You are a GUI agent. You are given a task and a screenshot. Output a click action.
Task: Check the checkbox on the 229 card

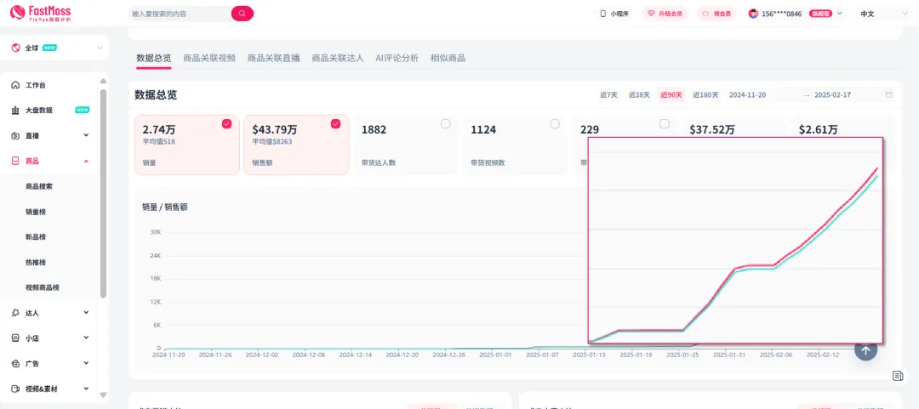[x=664, y=123]
